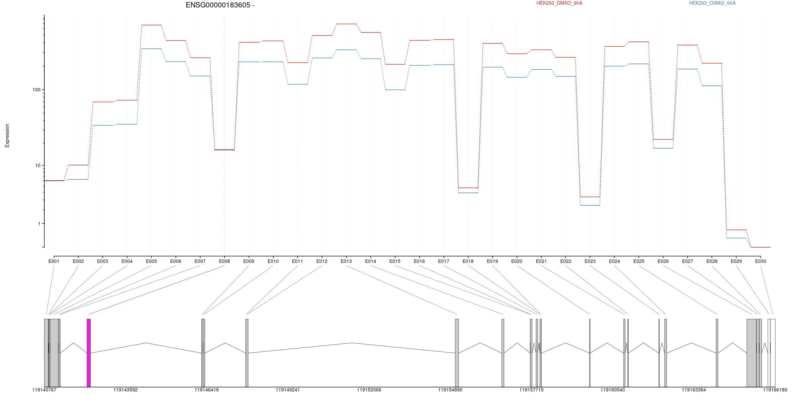Screen dimensions: 812x406
Task: Click y-axis tick label 1
Action: coord(39,224)
